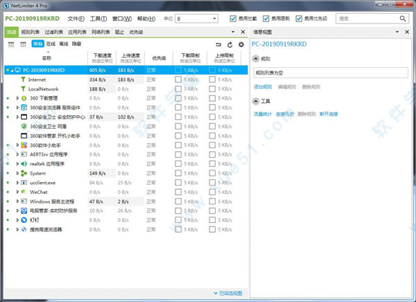Viewport: 416px width, 302px height.
Task: Click the 连接历史 link
Action: point(285,114)
